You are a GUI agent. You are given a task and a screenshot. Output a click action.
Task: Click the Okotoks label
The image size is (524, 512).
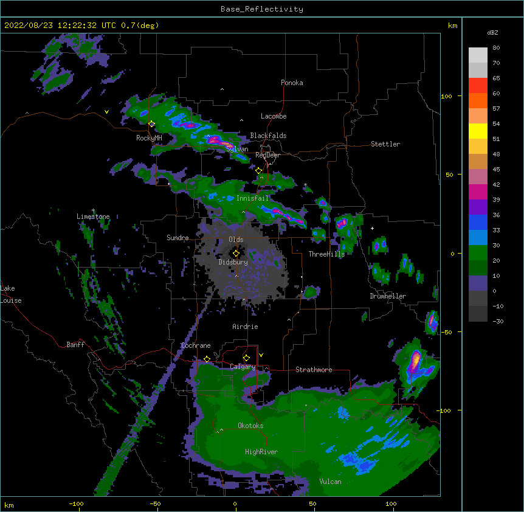point(250,426)
